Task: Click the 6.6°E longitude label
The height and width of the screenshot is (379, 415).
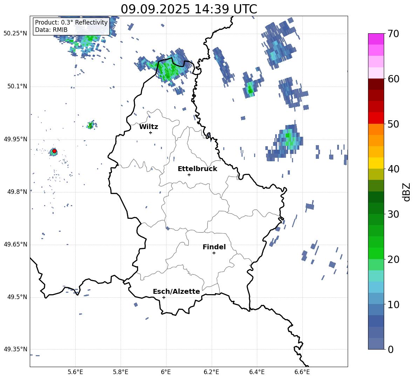Action: click(302, 372)
